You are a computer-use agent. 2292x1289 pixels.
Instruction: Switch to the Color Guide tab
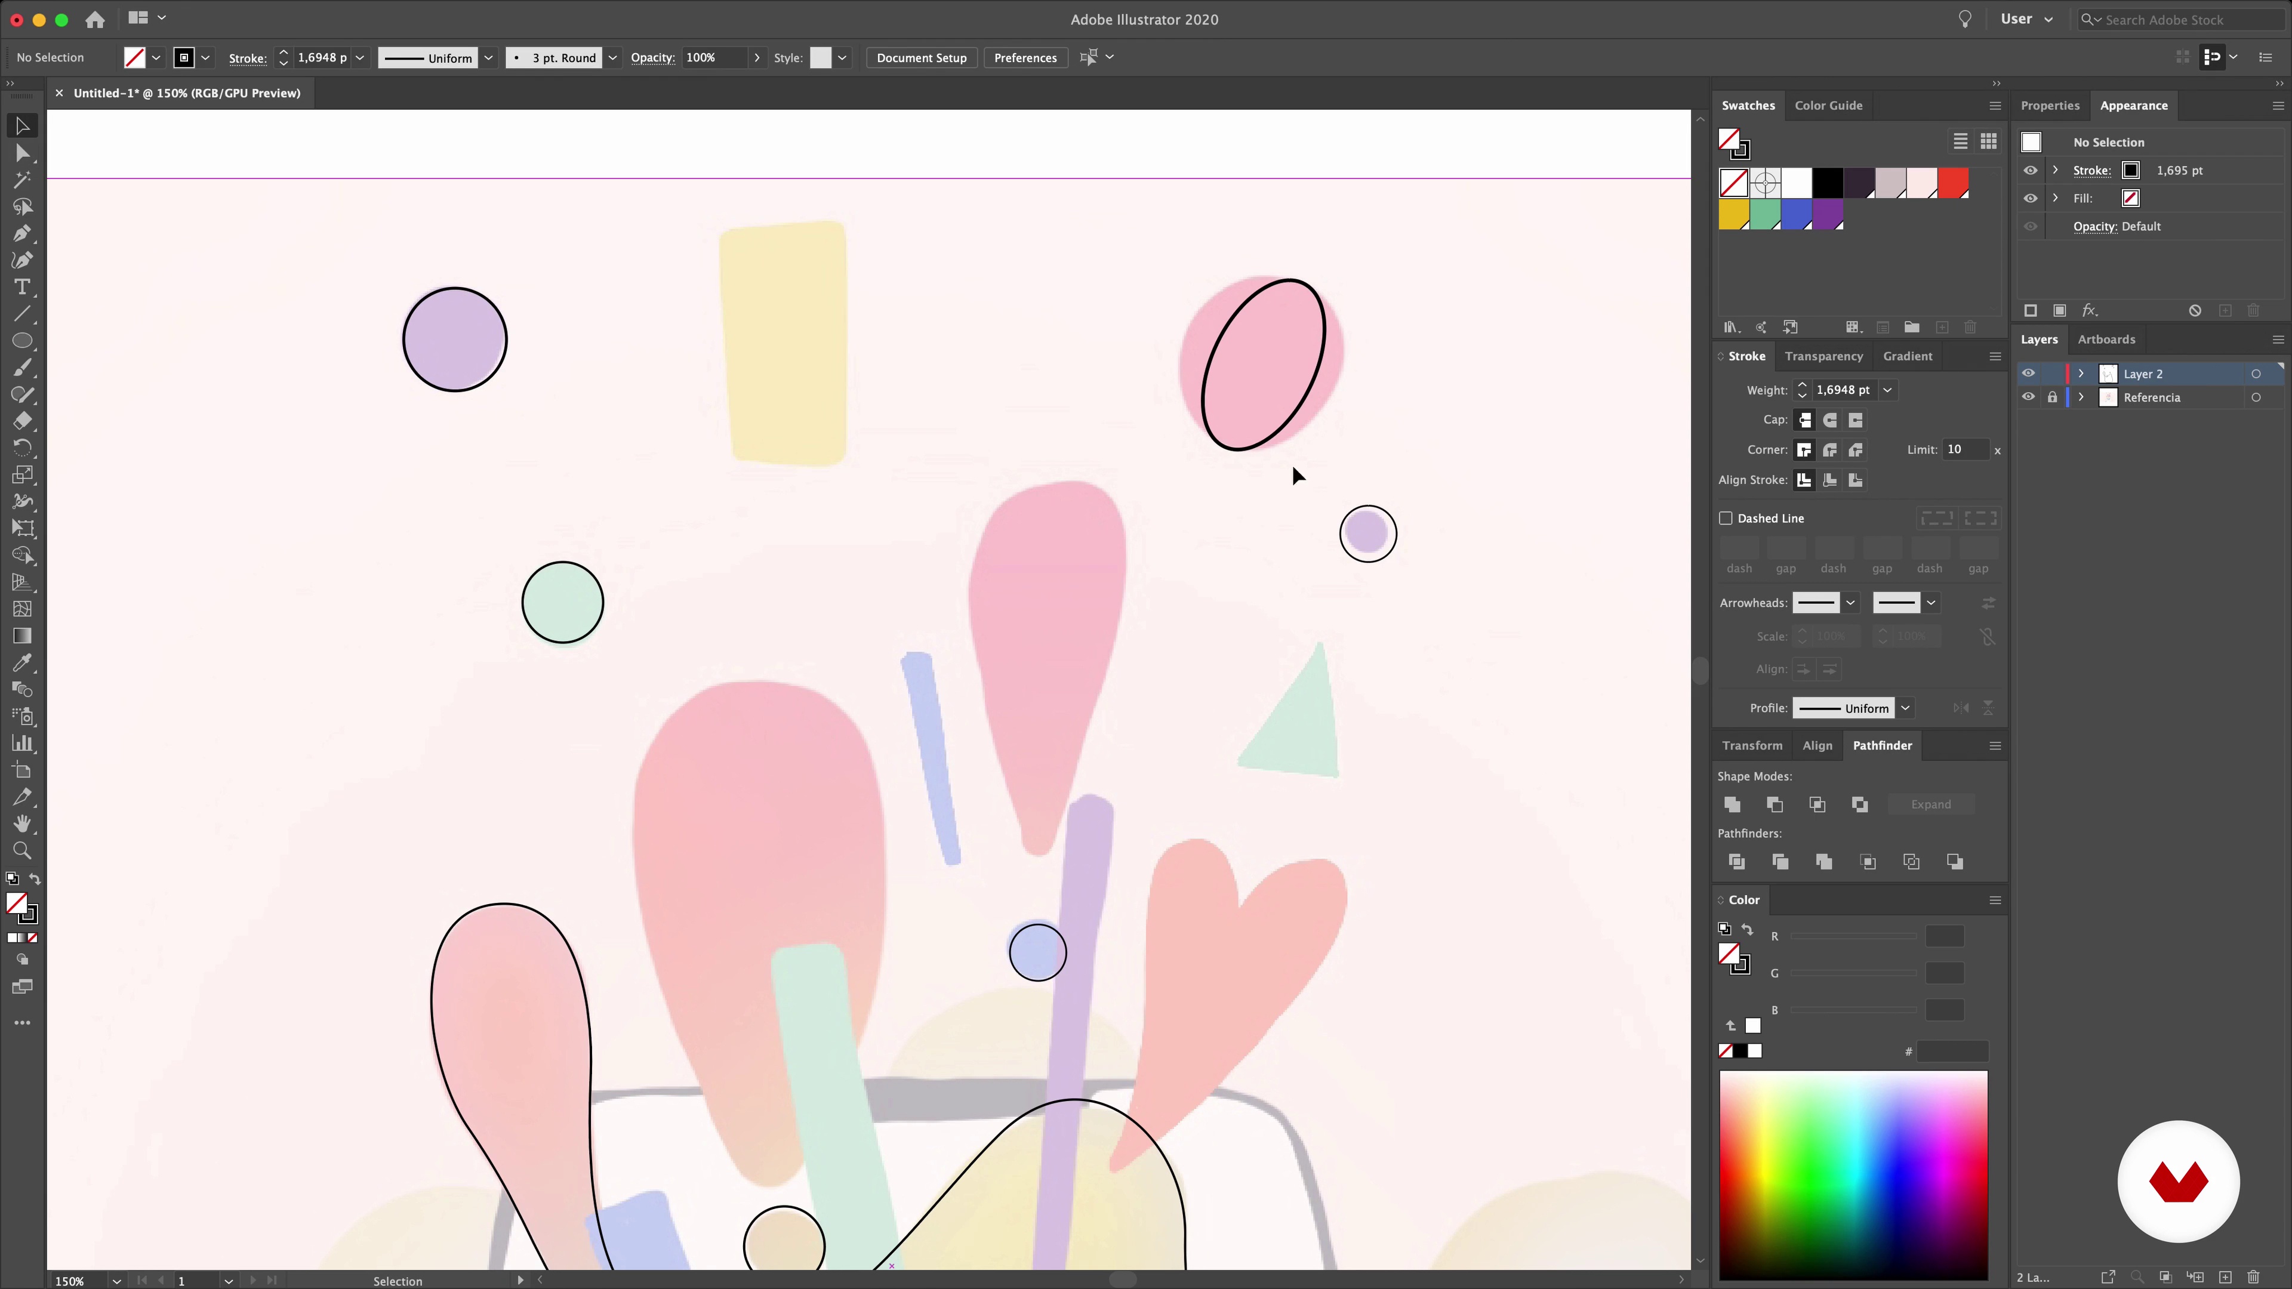1828,105
